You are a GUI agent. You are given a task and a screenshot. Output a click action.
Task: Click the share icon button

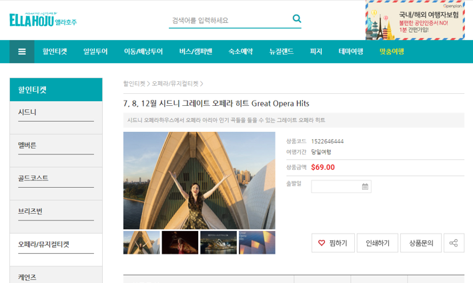pos(454,243)
